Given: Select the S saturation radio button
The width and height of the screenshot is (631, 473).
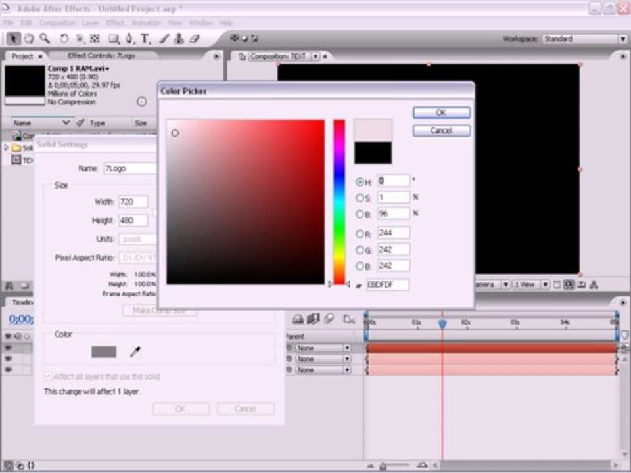Looking at the screenshot, I should [x=360, y=198].
